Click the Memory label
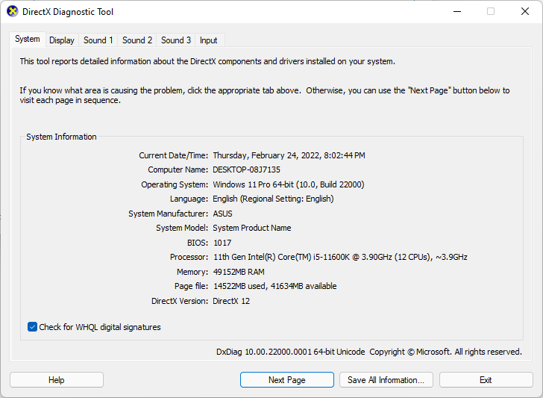The image size is (543, 398). 192,272
